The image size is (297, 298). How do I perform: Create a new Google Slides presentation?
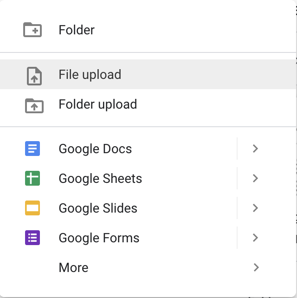tap(118, 208)
